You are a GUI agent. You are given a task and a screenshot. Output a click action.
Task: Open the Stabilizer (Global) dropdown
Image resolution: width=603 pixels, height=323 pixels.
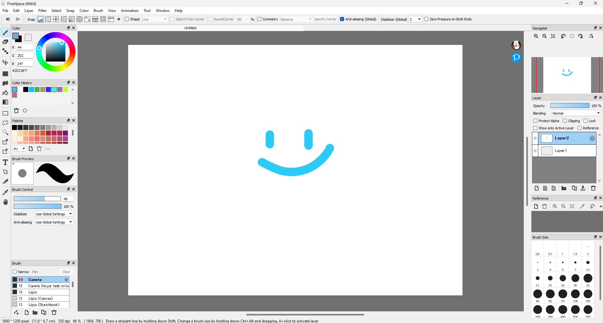click(x=415, y=19)
